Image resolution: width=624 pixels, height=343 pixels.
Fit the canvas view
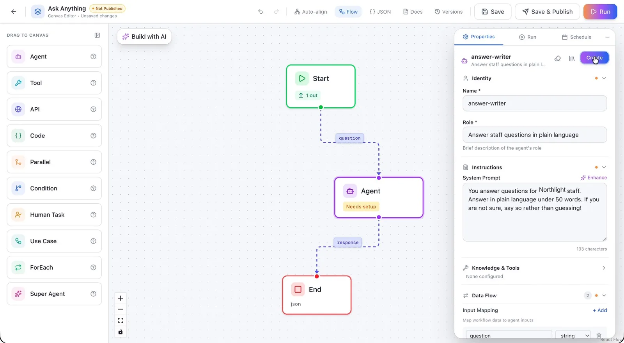point(121,320)
